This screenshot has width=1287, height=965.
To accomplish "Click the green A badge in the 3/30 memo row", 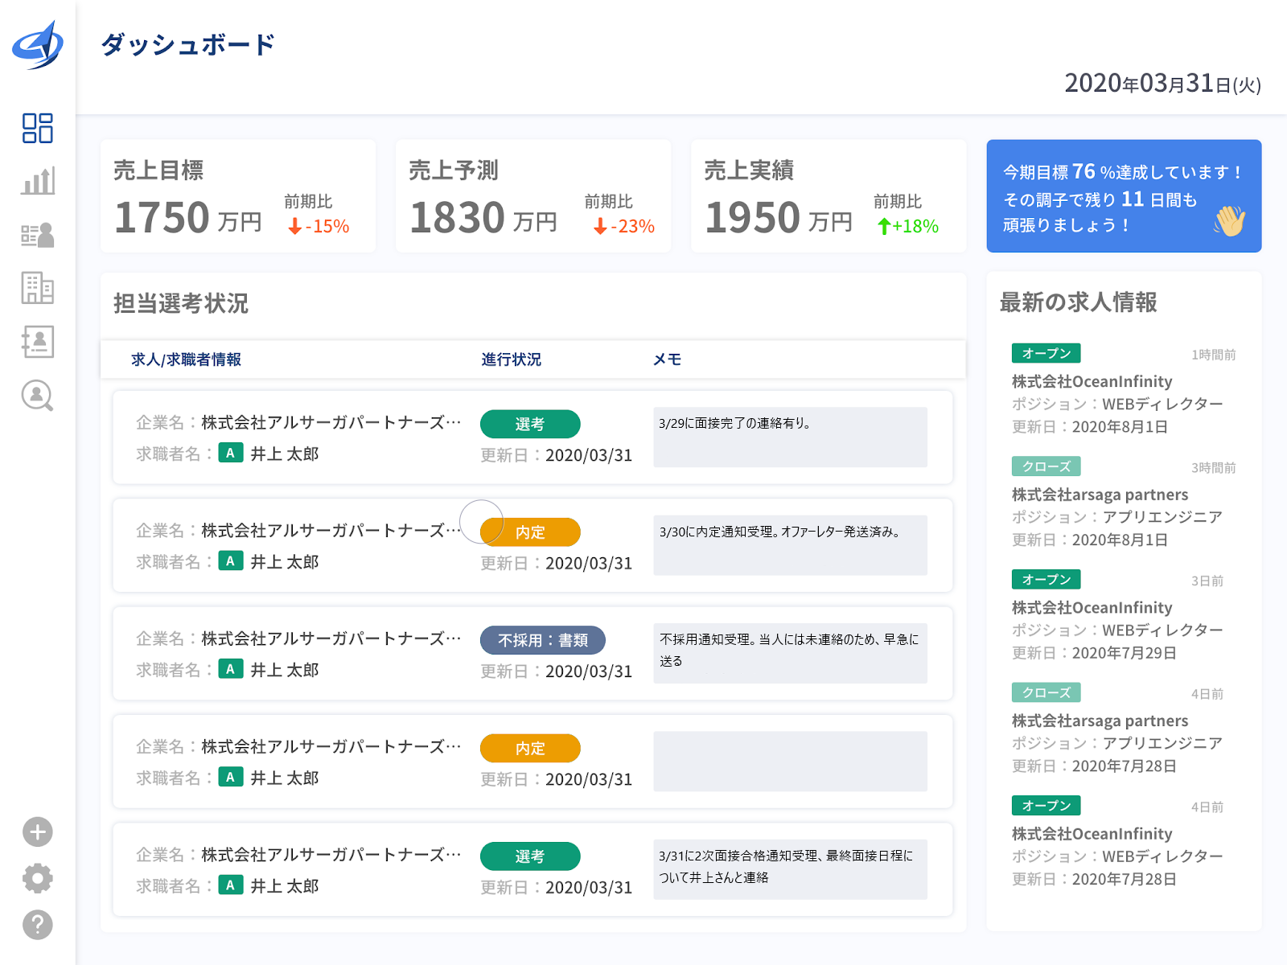I will (x=230, y=561).
